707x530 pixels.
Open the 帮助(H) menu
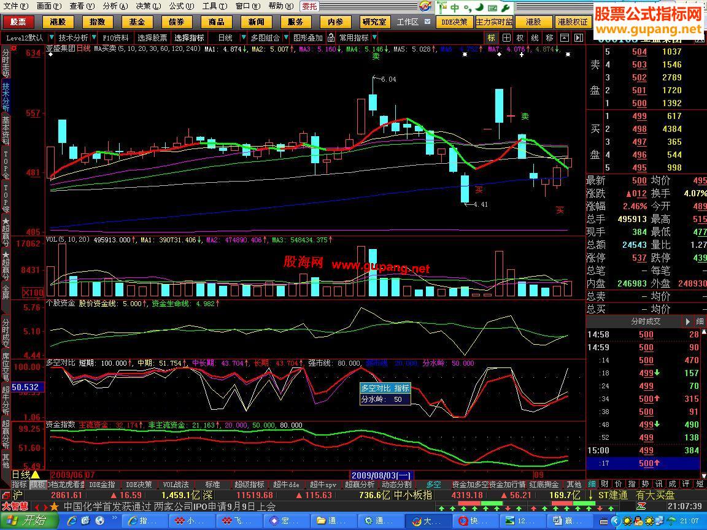point(281,6)
